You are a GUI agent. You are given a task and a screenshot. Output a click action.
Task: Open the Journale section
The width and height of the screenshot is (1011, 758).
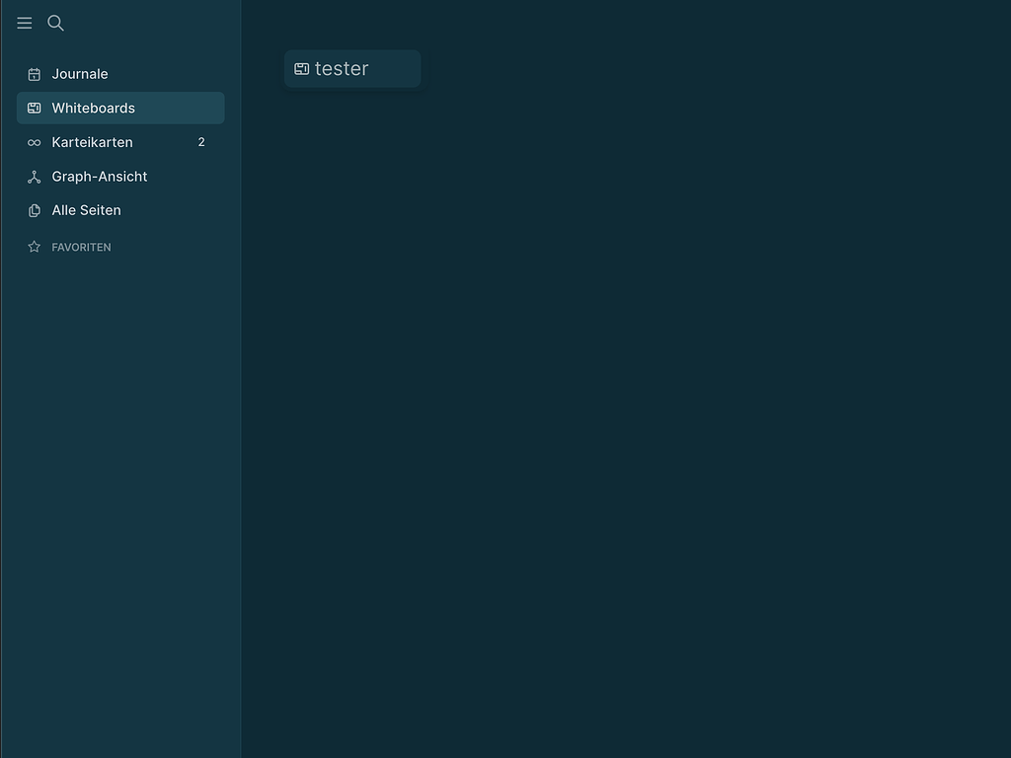[x=79, y=73]
